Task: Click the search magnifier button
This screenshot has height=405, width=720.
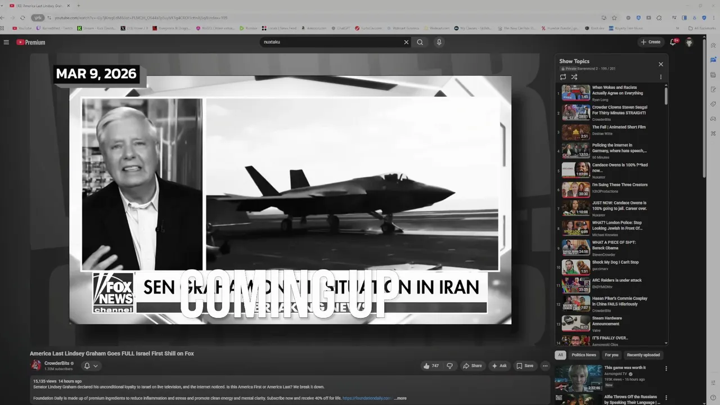Action: (x=420, y=42)
